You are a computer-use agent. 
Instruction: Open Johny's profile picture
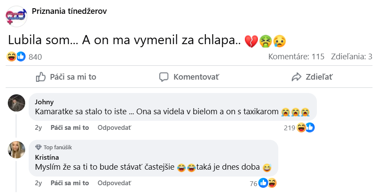point(16,103)
